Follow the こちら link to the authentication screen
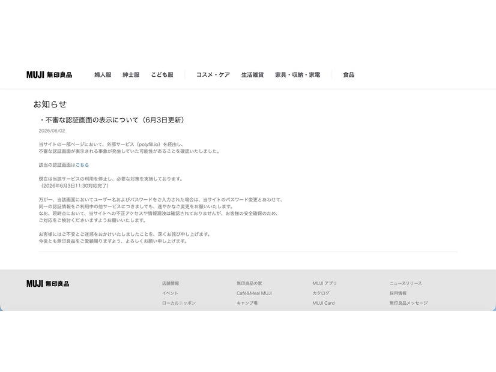Screen dimensions: 496x372 pyautogui.click(x=82, y=165)
